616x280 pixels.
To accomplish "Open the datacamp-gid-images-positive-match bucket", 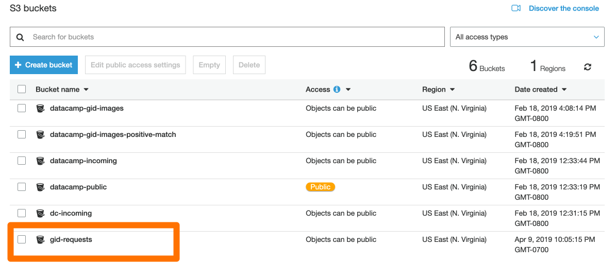I will tap(113, 134).
